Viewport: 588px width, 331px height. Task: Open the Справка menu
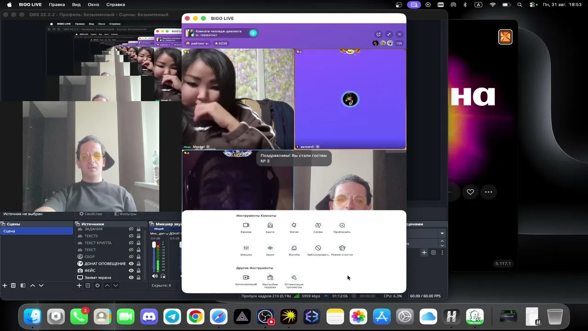tap(115, 5)
